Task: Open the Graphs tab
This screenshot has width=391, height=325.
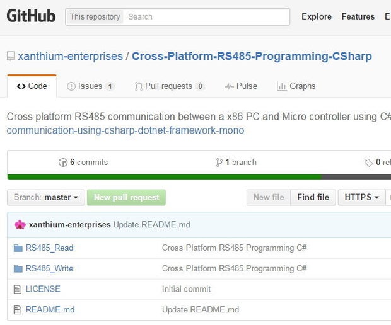Action: point(296,86)
